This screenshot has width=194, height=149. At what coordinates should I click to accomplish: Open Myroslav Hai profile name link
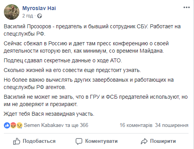(39, 8)
